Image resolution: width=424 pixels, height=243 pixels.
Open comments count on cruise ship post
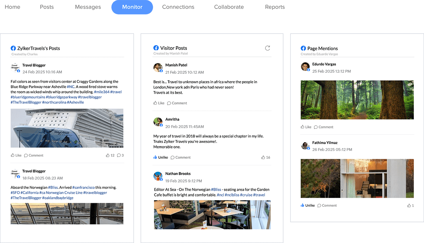point(120,155)
